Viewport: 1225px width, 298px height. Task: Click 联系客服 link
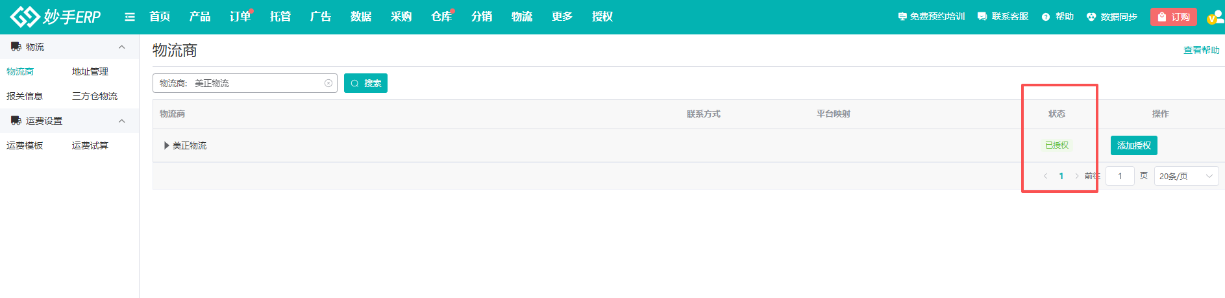(1003, 17)
